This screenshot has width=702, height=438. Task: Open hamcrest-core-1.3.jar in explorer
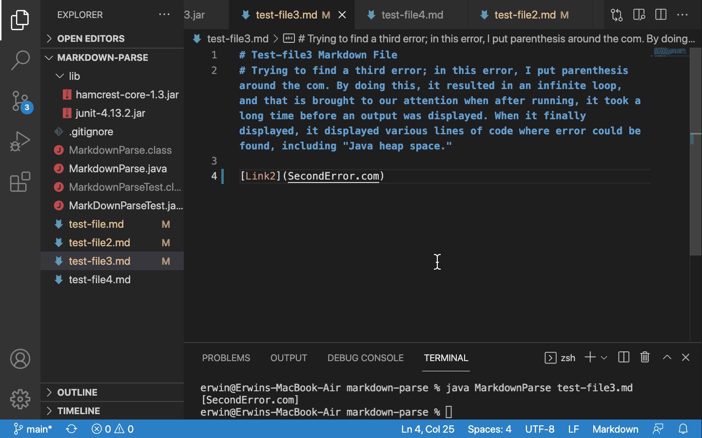(112, 94)
